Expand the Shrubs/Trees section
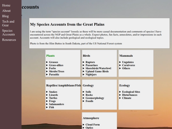The width and height of the screenshot is (172, 129). point(55,71)
